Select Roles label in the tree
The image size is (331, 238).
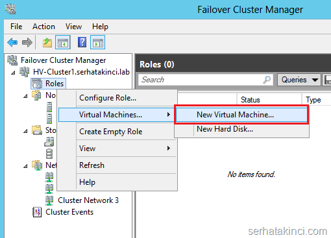(55, 84)
